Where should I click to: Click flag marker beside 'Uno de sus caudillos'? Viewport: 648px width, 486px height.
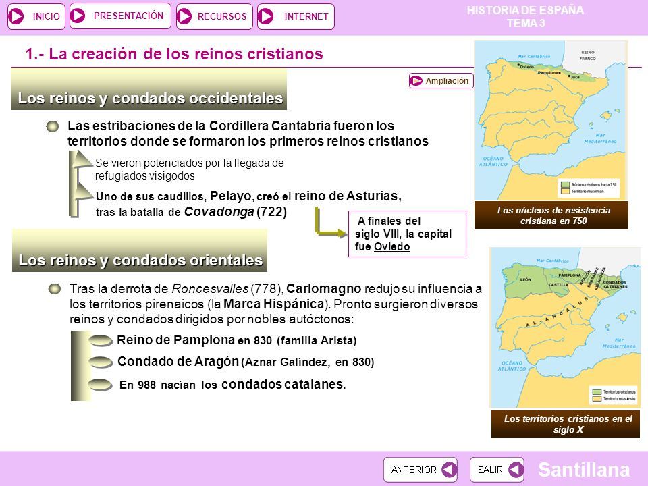pyautogui.click(x=82, y=191)
